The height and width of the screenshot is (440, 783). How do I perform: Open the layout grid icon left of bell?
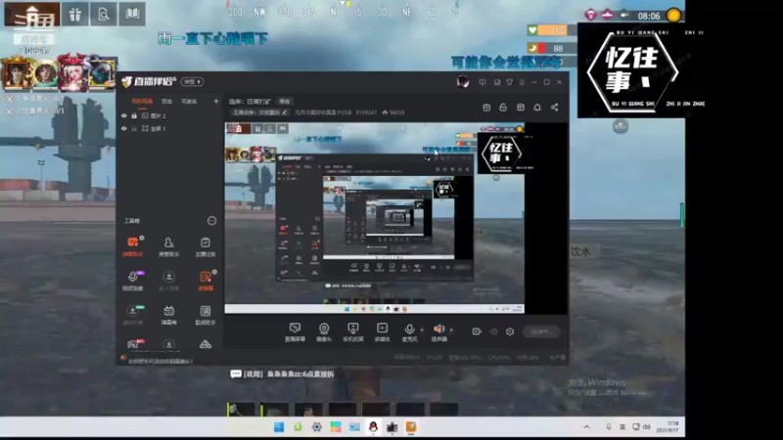tap(521, 108)
